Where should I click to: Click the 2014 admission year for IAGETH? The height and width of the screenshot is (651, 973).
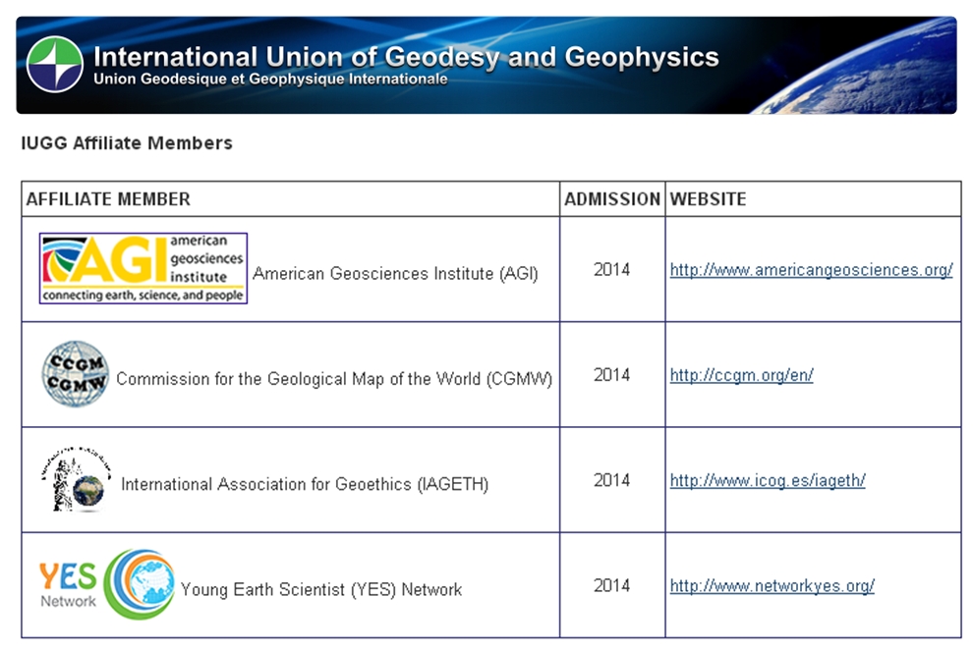[x=612, y=480]
